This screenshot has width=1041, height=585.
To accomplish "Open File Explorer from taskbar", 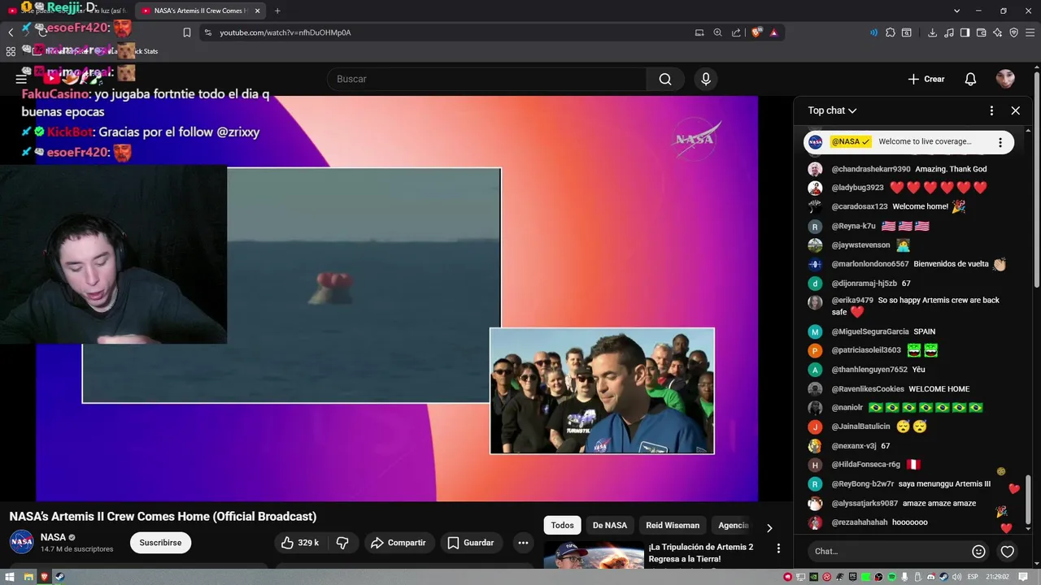I will [x=28, y=577].
